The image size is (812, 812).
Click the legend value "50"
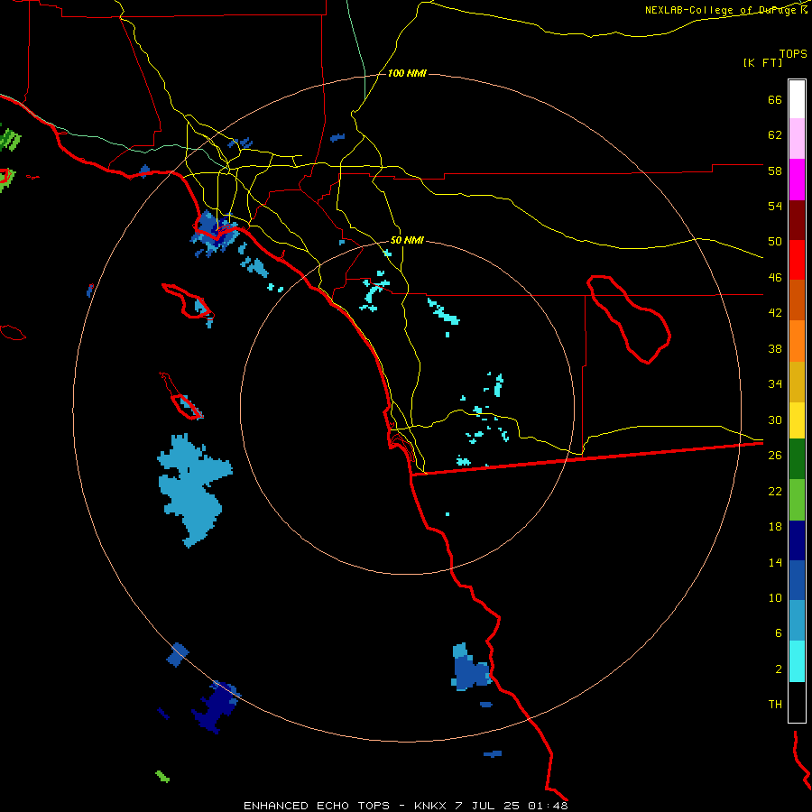[775, 242]
